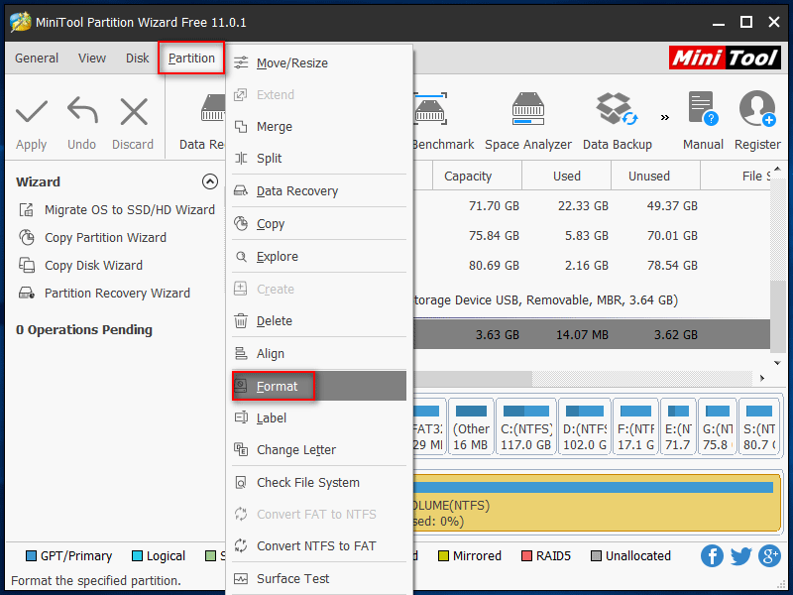Select the yellow NTFS volume bar
The image size is (793, 595).
point(597,503)
